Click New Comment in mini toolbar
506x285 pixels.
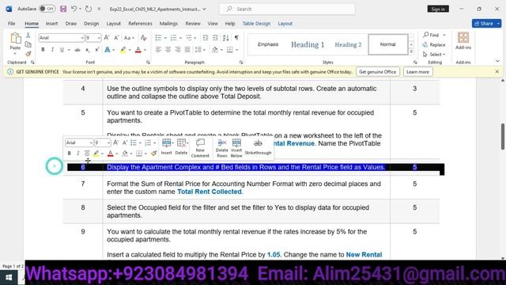pyautogui.click(x=200, y=148)
